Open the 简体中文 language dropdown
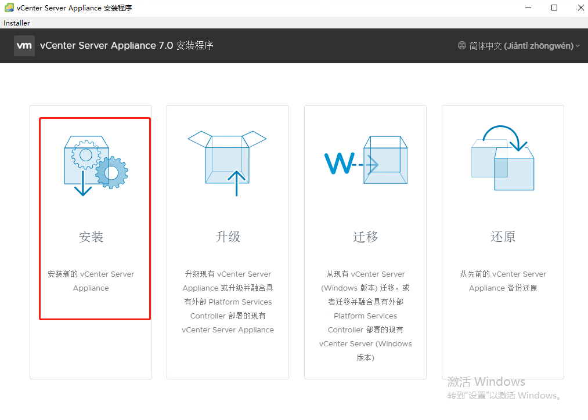The width and height of the screenshot is (588, 420). coord(519,46)
